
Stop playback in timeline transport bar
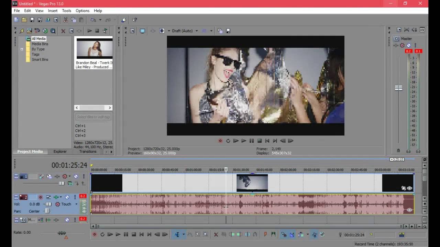134,235
